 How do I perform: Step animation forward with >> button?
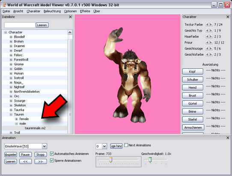click(41, 161)
